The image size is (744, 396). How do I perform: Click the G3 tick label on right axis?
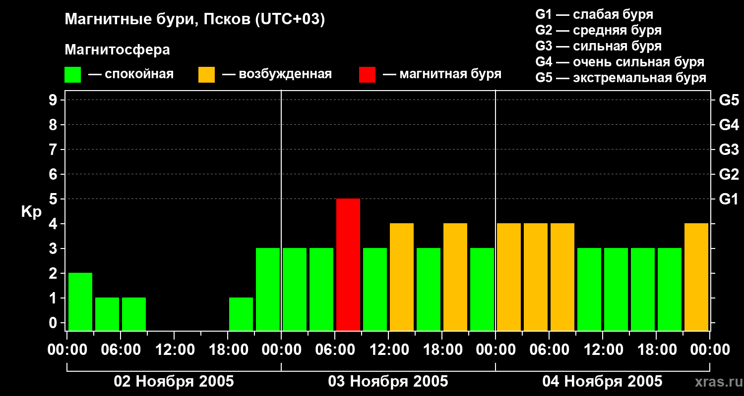(729, 149)
